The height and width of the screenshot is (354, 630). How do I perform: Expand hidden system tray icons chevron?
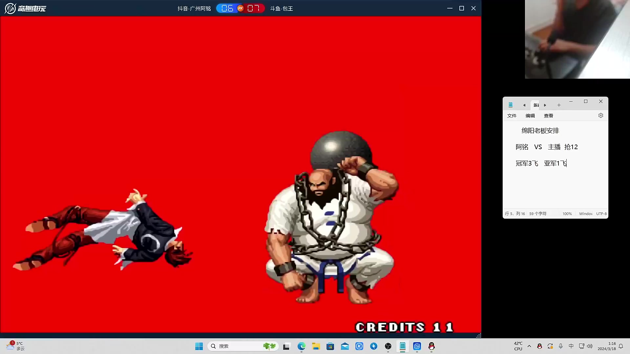[x=529, y=346]
